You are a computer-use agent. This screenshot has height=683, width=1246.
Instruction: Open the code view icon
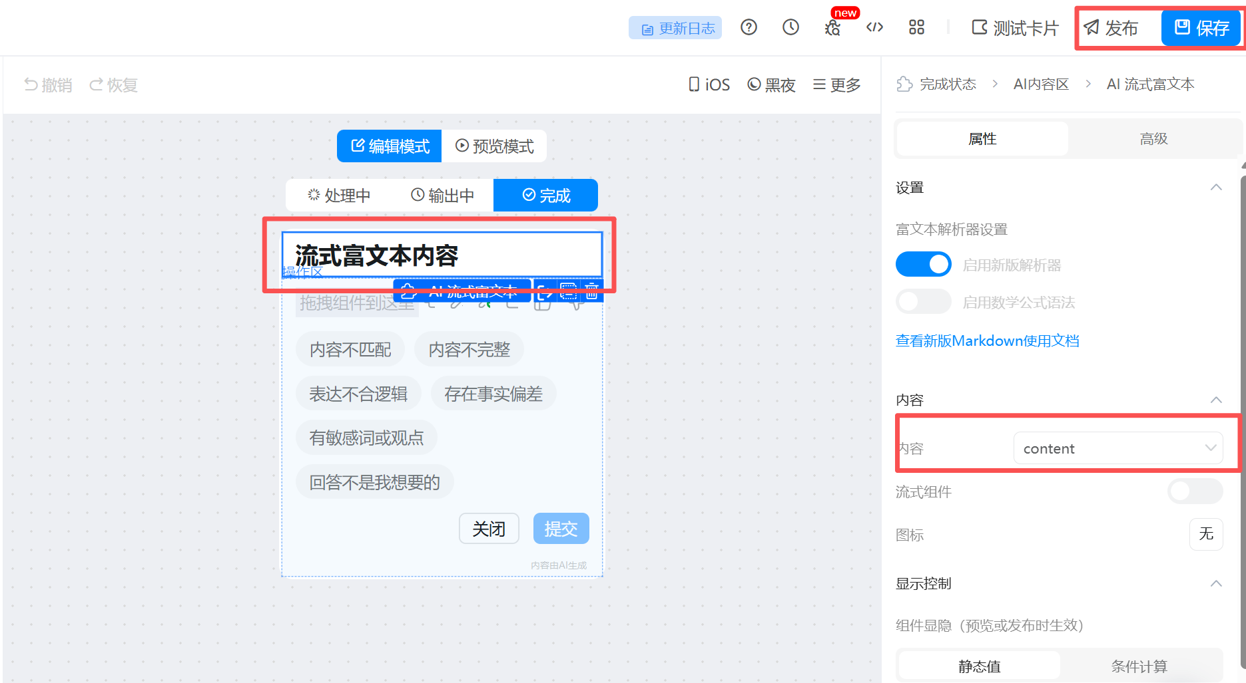click(874, 27)
